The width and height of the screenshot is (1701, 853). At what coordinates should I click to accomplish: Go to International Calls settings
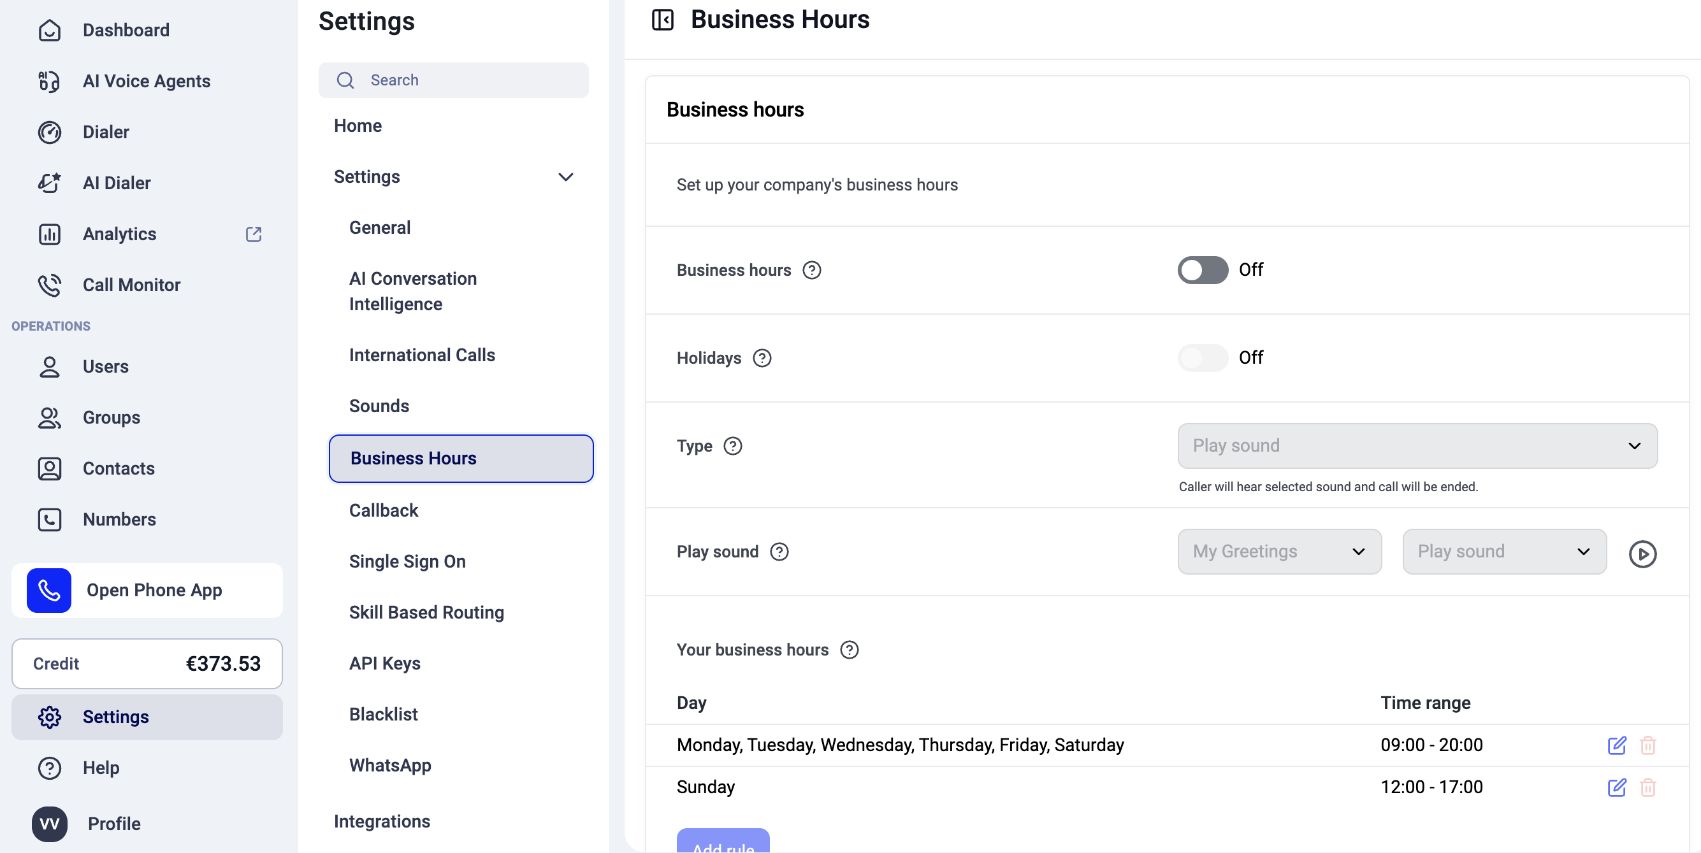pos(422,355)
